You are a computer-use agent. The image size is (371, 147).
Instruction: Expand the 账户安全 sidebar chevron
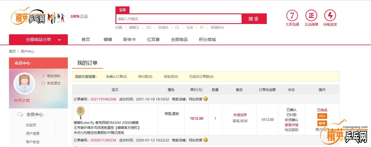(56, 142)
